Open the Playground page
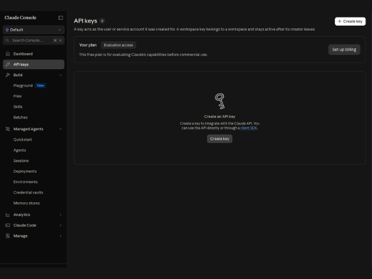The height and width of the screenshot is (279, 372). (23, 85)
